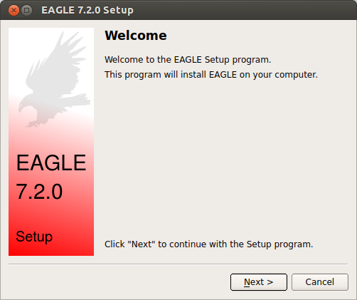This screenshot has height=300, width=357.
Task: Click the 7.2.0 version number in banner
Action: click(39, 192)
